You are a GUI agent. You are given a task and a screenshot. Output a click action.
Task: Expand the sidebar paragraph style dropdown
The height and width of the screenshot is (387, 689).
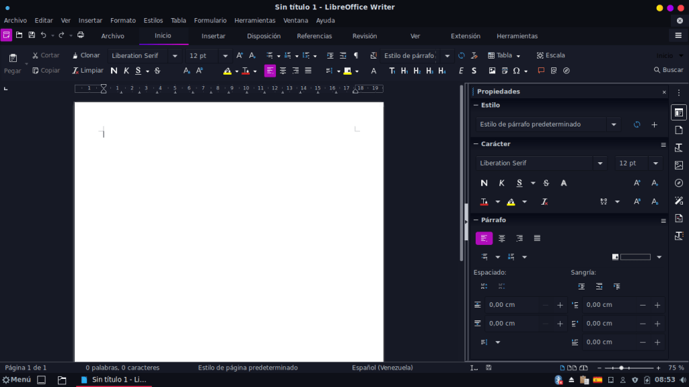pos(614,125)
